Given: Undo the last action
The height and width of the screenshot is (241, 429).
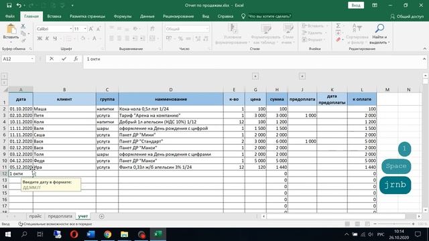Looking at the screenshot, I should click(x=19, y=5).
